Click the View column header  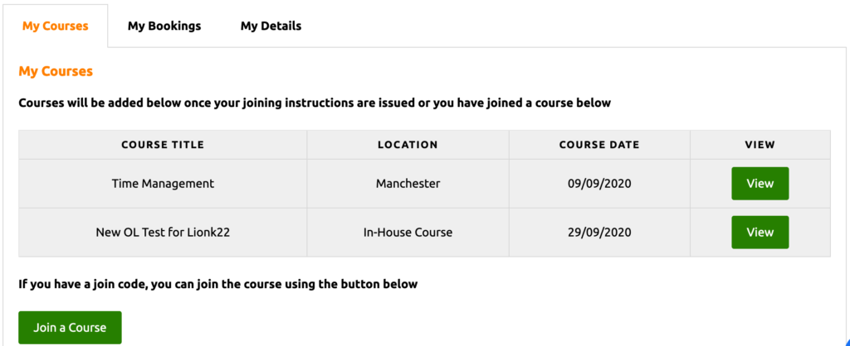(x=760, y=145)
